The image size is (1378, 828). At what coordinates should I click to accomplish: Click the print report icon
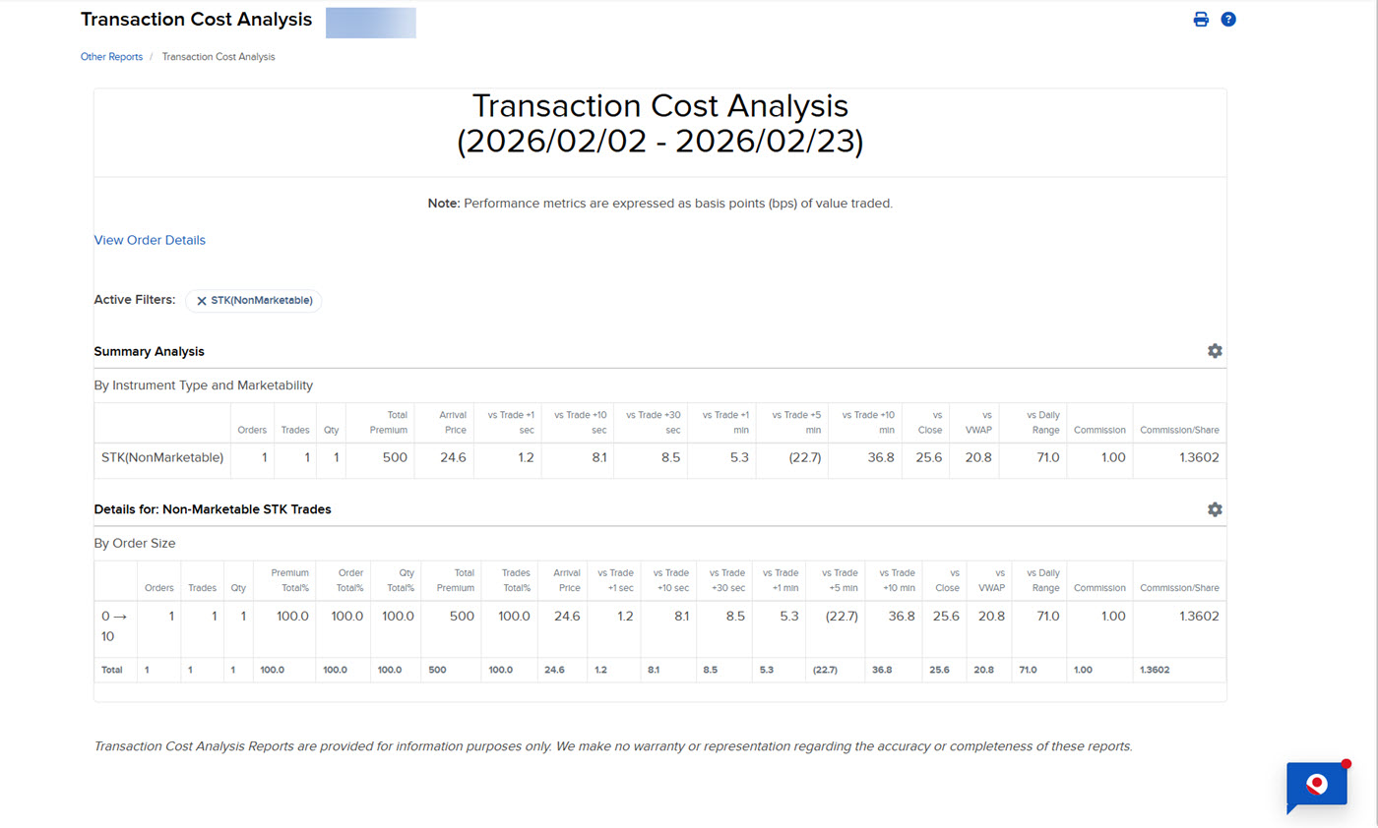point(1201,19)
